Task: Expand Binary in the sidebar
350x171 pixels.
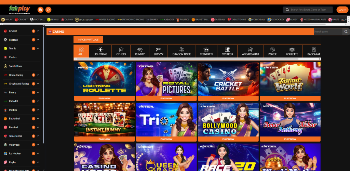Action: coord(38,92)
